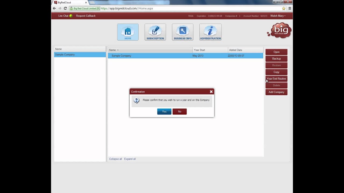The height and width of the screenshot is (193, 344).
Task: Sort by the Year Start column header
Action: 210,50
